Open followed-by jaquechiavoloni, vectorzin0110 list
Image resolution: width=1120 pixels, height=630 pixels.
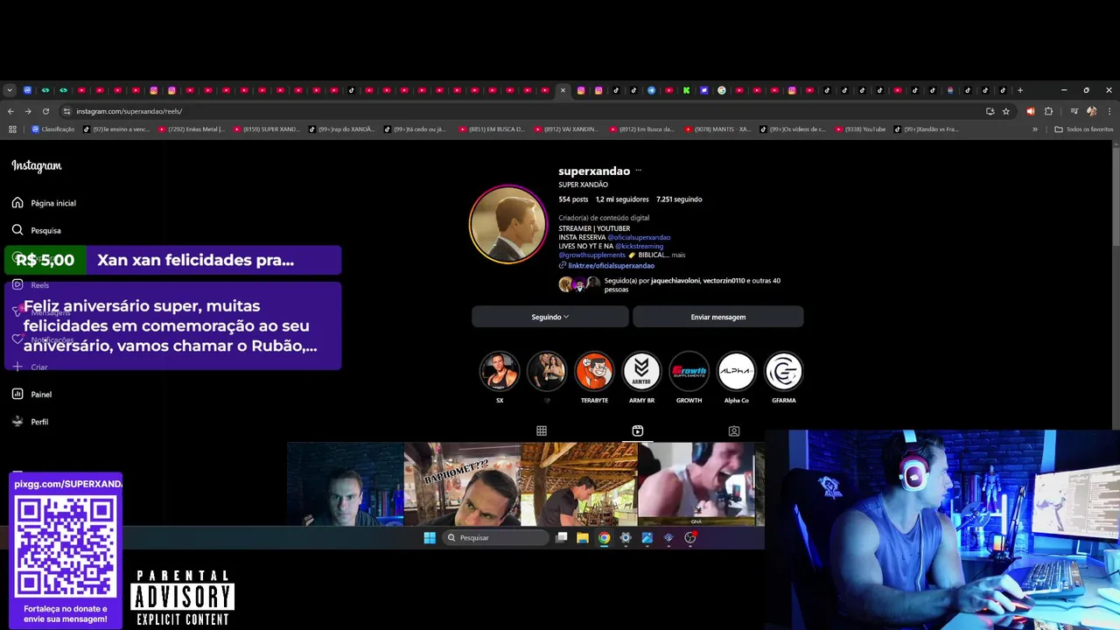(x=692, y=284)
